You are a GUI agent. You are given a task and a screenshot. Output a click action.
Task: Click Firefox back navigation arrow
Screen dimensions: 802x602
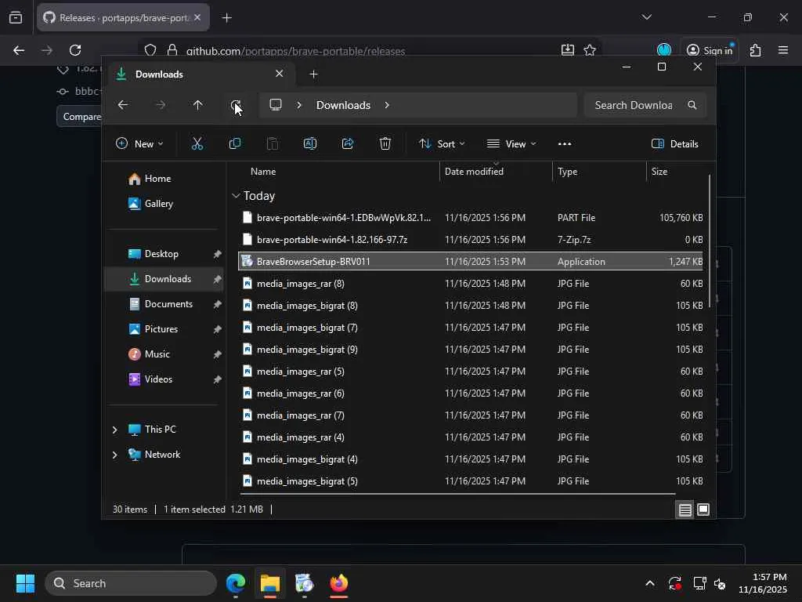(x=19, y=50)
